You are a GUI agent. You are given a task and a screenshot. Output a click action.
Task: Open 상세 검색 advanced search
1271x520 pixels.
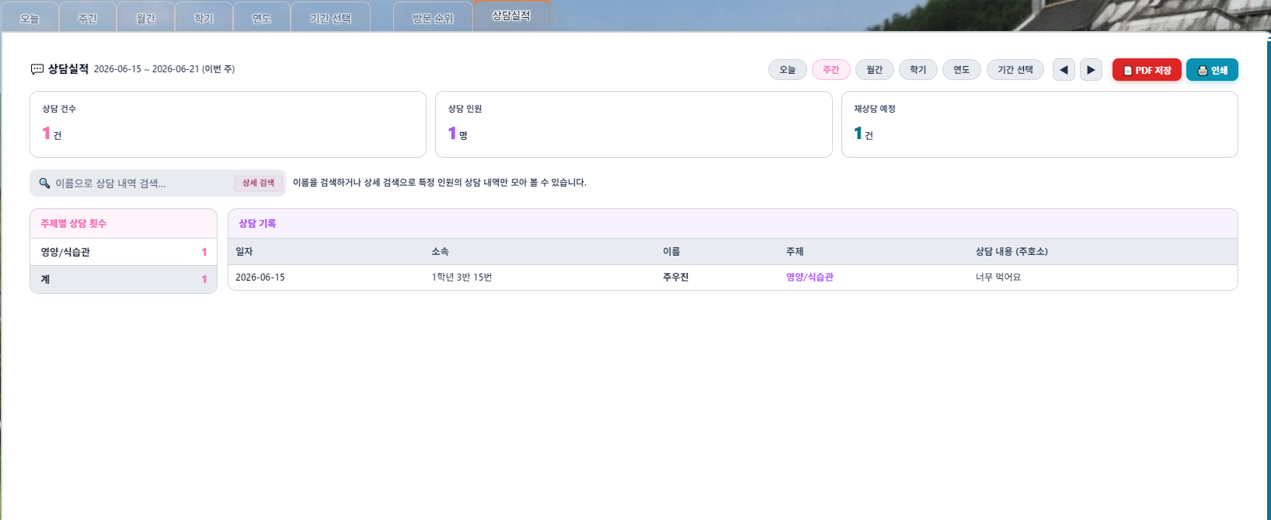click(x=258, y=183)
